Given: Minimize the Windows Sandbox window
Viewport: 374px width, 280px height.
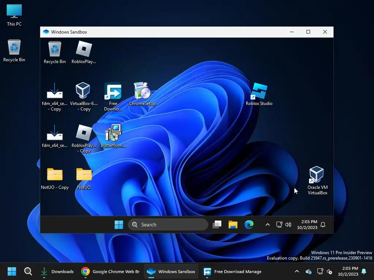Looking at the screenshot, I should click(x=292, y=32).
